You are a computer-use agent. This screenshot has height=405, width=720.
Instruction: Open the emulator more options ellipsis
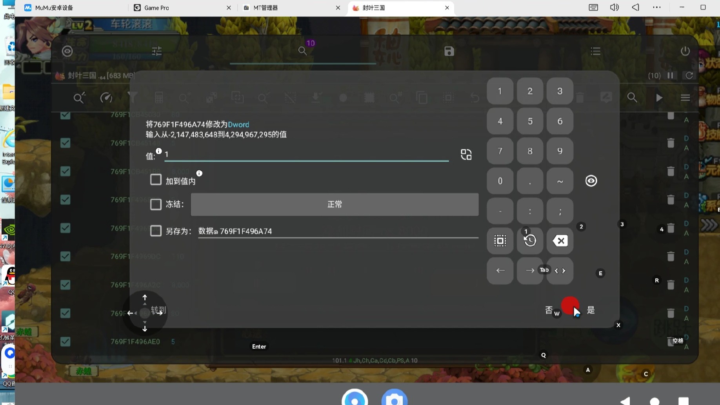(657, 7)
